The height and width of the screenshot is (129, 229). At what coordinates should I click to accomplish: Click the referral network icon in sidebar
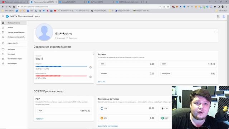pyautogui.click(x=3, y=63)
